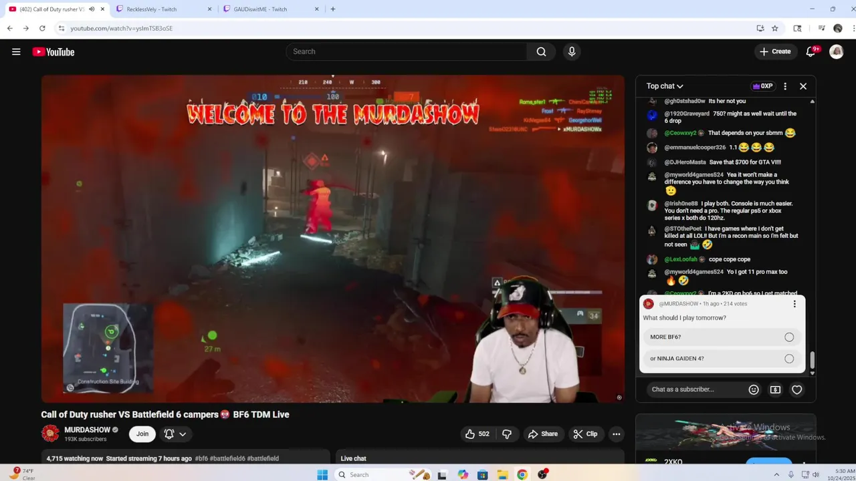Select the MORE BF6? poll option
This screenshot has width=856, height=481.
(722, 337)
